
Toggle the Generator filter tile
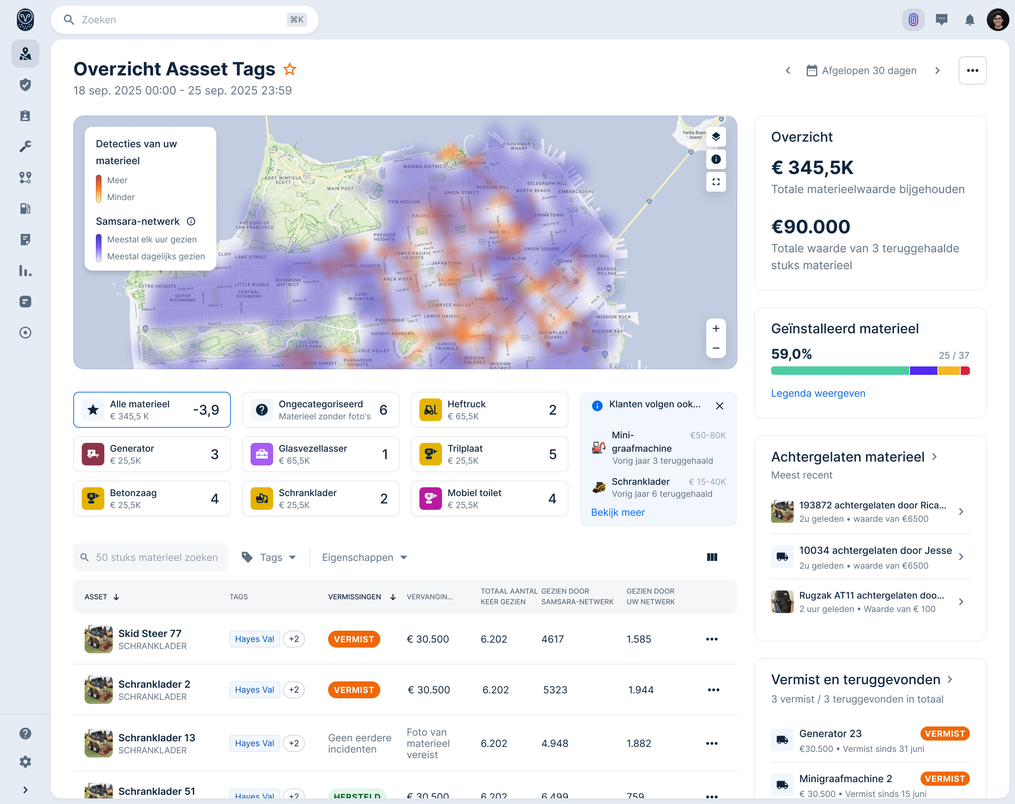point(152,454)
